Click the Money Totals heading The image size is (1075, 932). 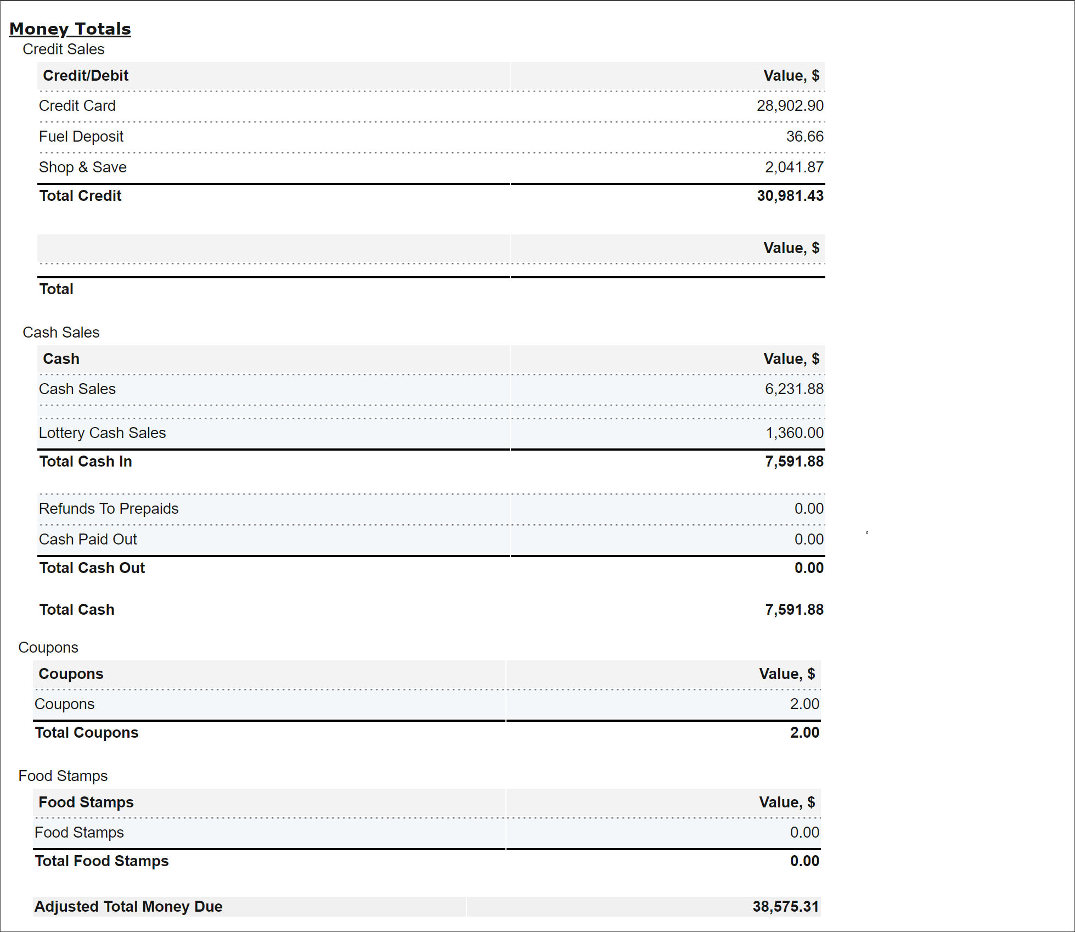[70, 29]
